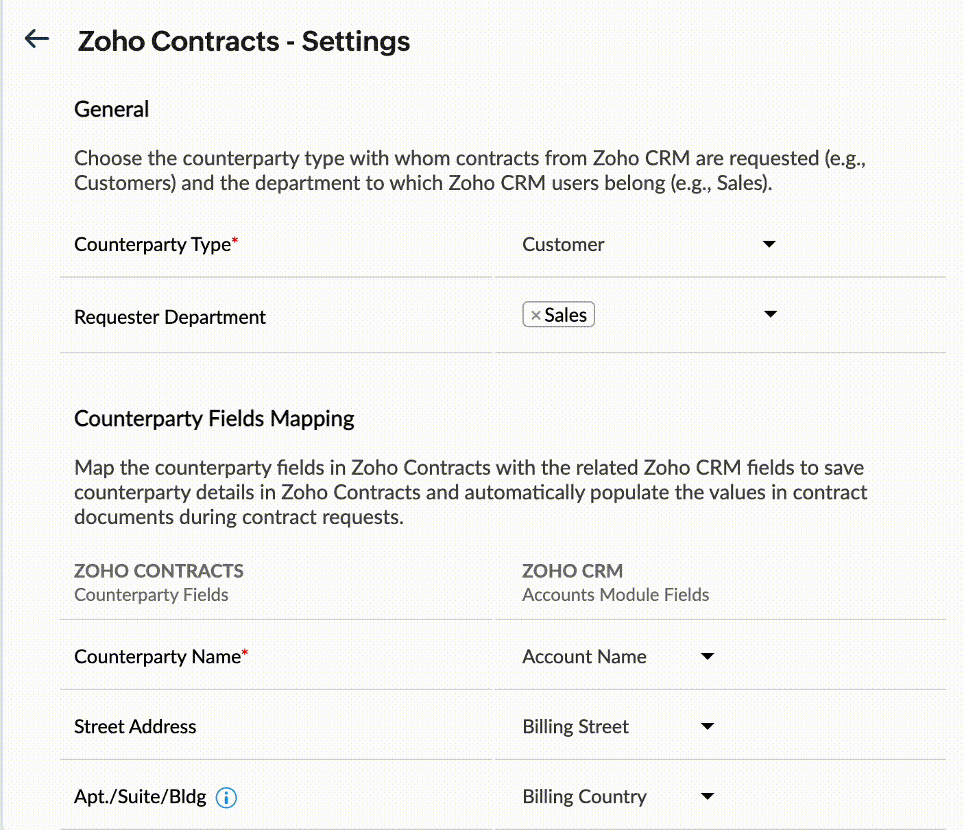The image size is (964, 830).
Task: Click the Counterparty Fields Mapping heading
Action: point(213,418)
